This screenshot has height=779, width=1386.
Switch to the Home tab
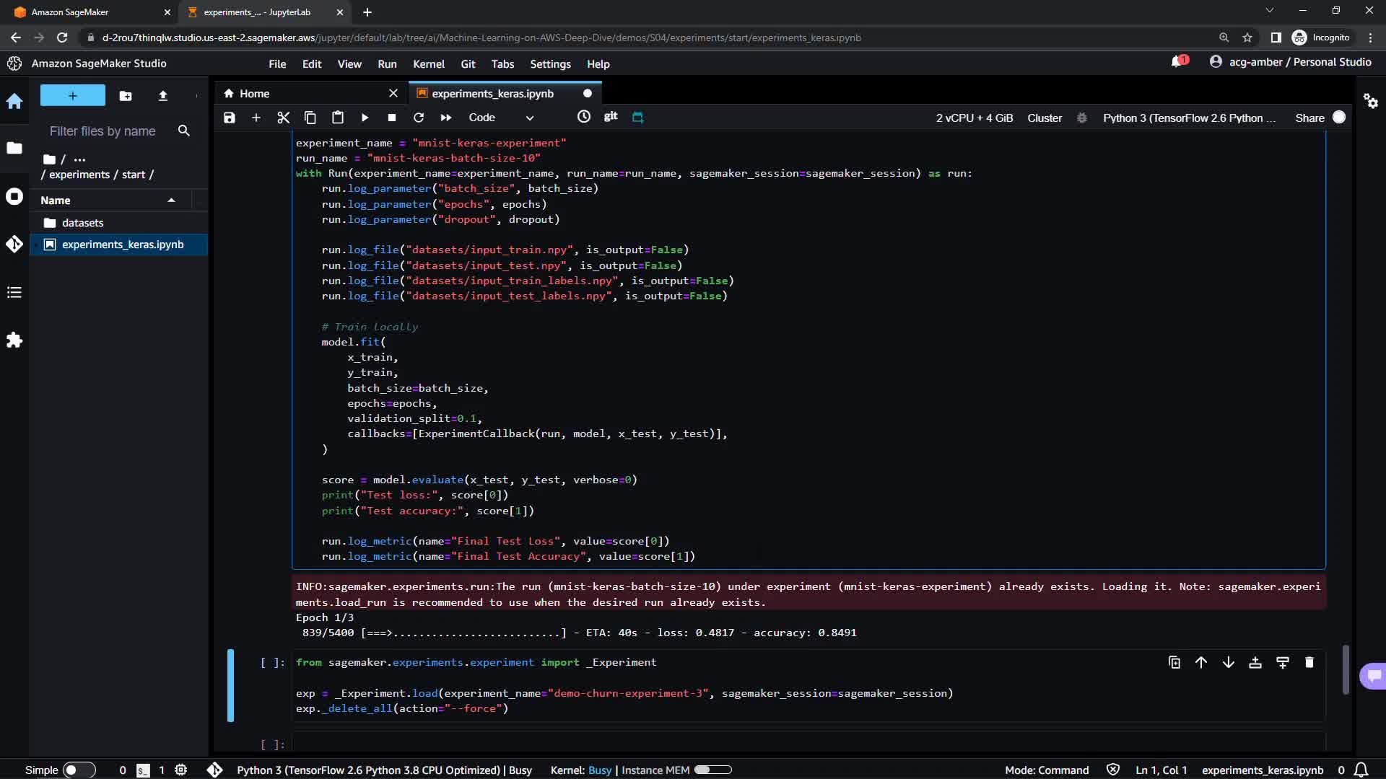(254, 94)
